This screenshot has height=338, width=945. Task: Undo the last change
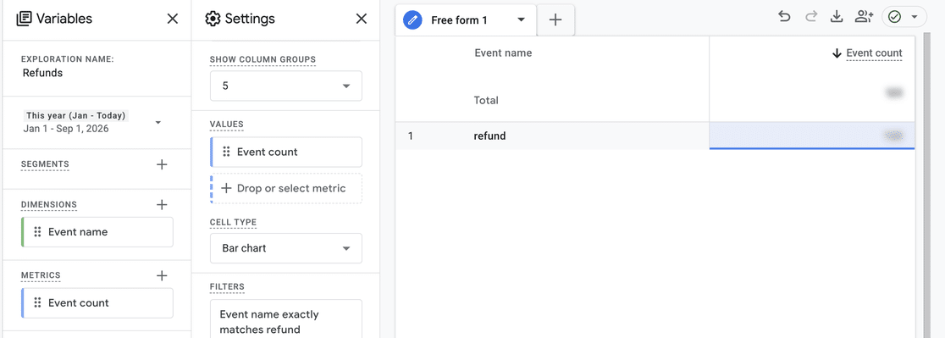point(784,17)
